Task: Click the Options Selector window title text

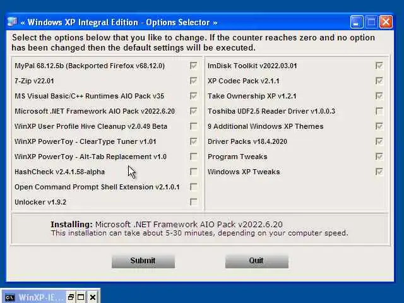Action: pyautogui.click(x=119, y=23)
